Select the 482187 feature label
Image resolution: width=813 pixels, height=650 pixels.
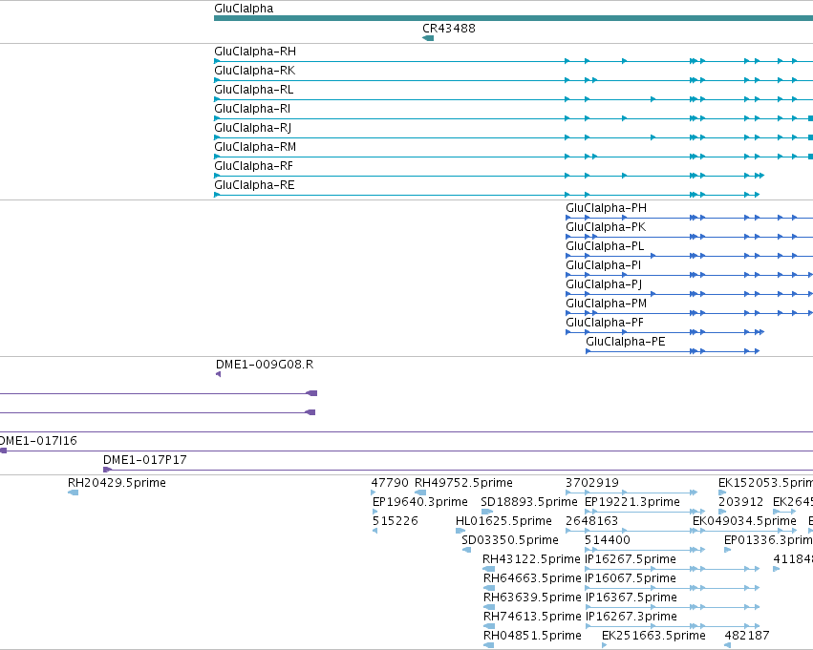pyautogui.click(x=747, y=637)
